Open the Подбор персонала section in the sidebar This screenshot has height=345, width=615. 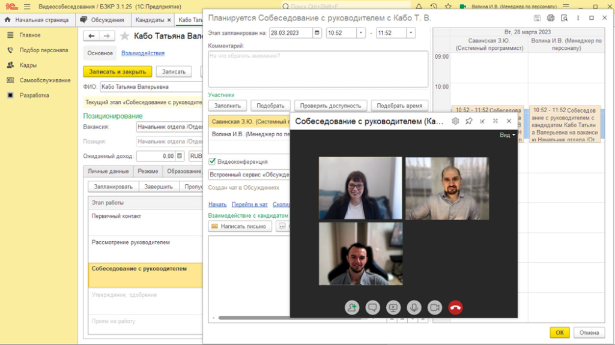[x=43, y=50]
